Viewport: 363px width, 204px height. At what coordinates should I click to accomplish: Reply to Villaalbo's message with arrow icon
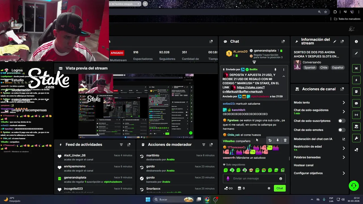click(270, 140)
